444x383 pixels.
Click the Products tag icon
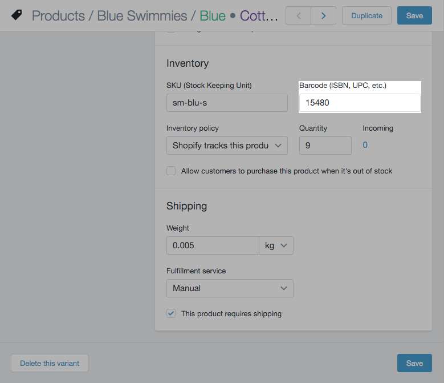click(x=17, y=15)
